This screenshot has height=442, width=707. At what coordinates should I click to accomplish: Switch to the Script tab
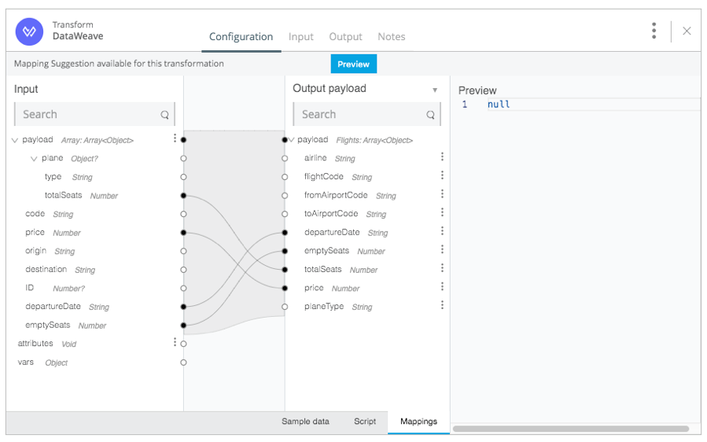(x=365, y=422)
